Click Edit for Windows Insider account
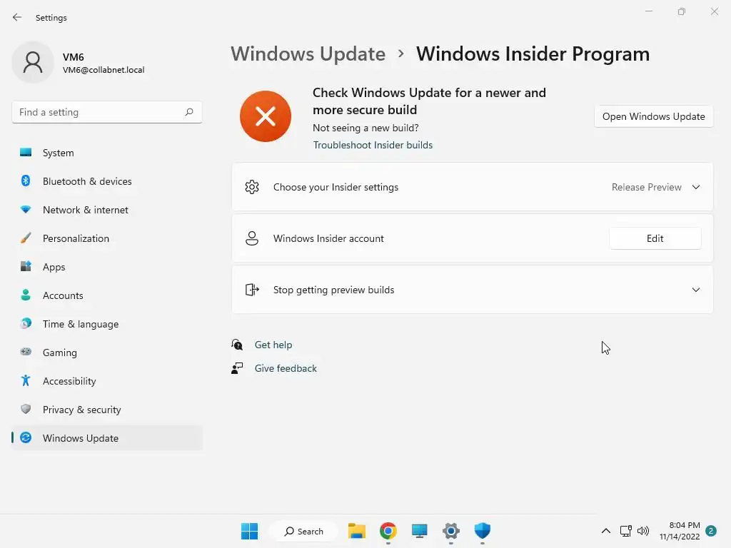This screenshot has height=548, width=731. [x=655, y=238]
